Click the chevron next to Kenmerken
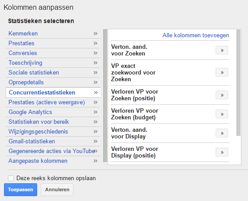248x201 pixels. 95,33
